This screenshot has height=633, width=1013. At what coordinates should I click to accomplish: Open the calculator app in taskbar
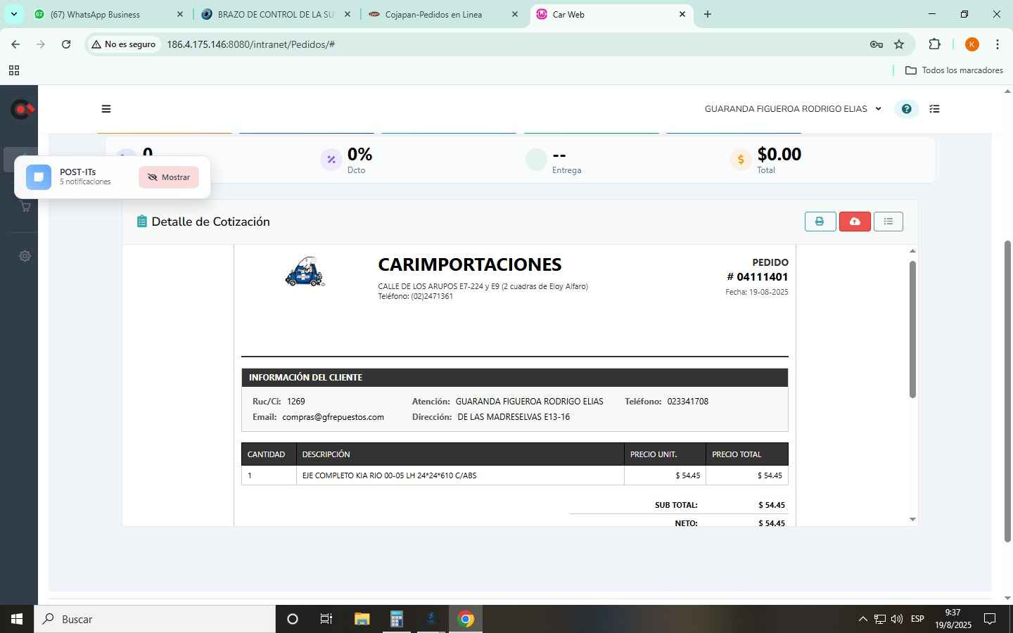coord(396,619)
